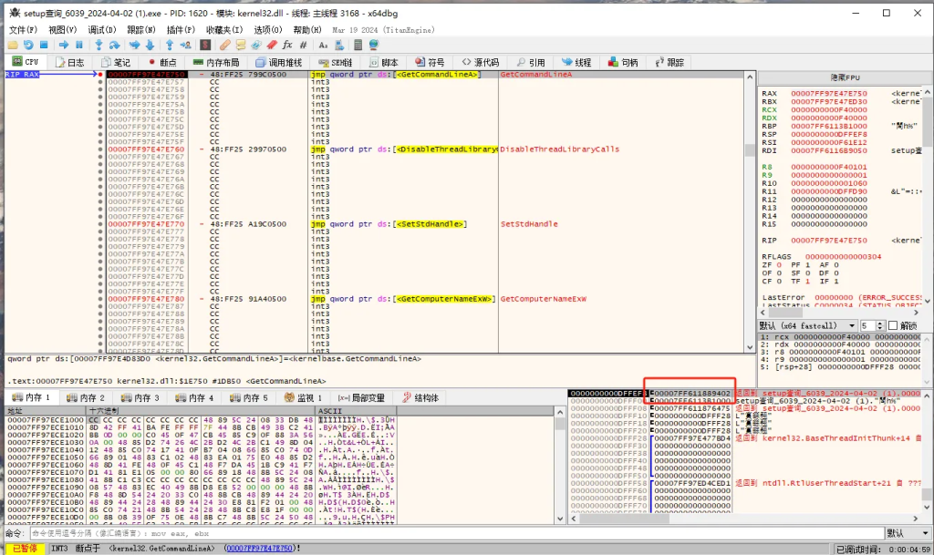
Task: Click the Open file folder icon
Action: tap(13, 45)
